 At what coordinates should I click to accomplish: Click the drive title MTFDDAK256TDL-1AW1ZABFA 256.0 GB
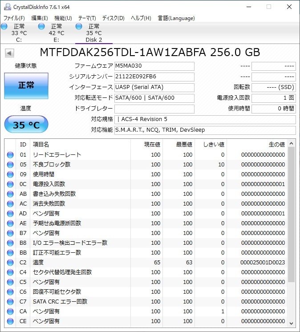tap(150, 53)
